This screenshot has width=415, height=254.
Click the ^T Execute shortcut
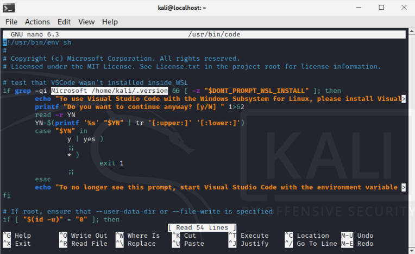tap(249, 236)
